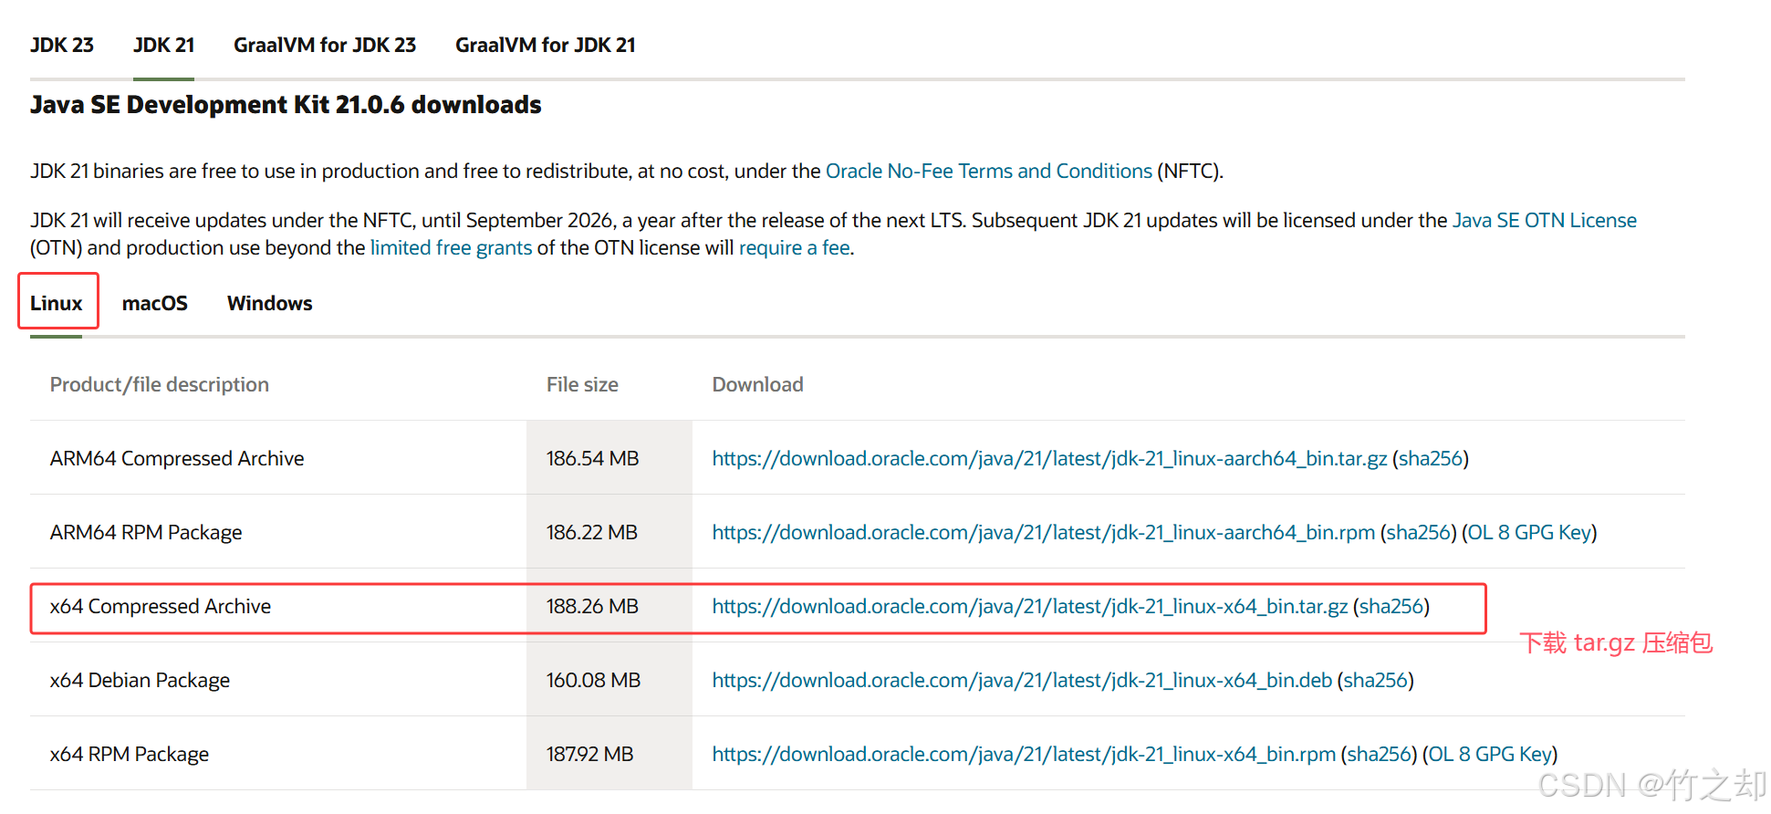Open the GraalVM for JDK 23 tab
Screen dimensions: 1771x814
(x=325, y=45)
